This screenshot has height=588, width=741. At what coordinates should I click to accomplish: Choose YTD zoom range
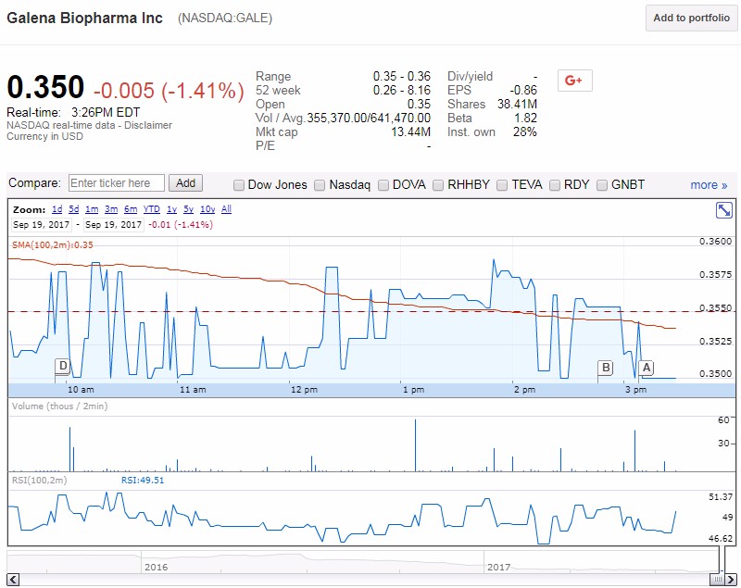pos(152,209)
